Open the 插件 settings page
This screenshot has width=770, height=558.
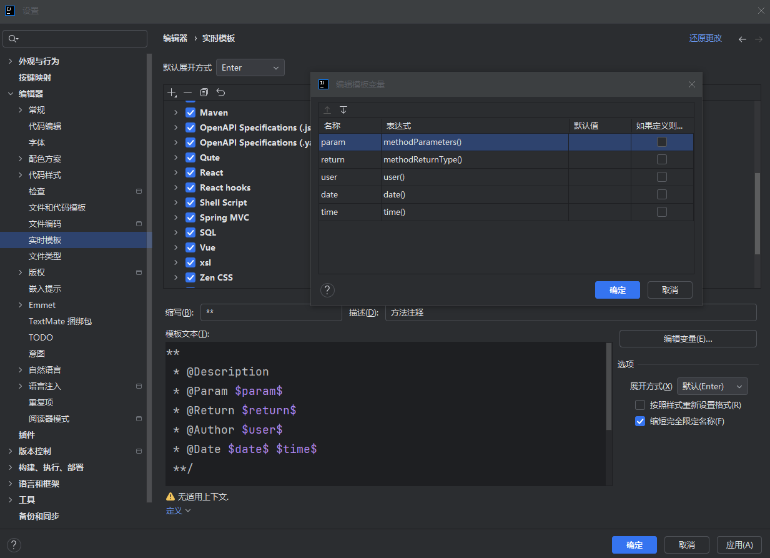tap(27, 435)
